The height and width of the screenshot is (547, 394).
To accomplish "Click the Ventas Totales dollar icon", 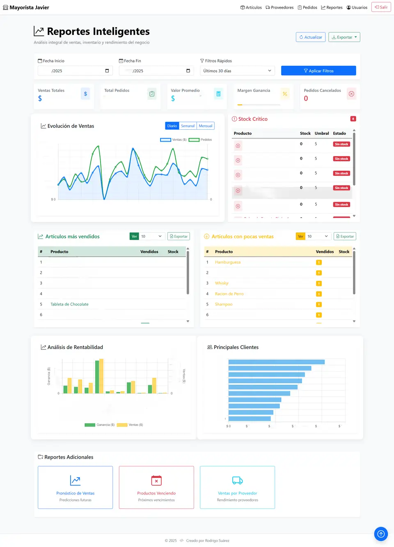I will 85,94.
